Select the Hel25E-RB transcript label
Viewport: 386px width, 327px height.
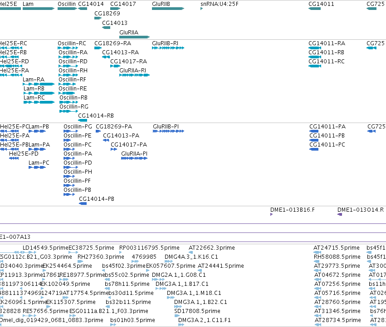13,52
